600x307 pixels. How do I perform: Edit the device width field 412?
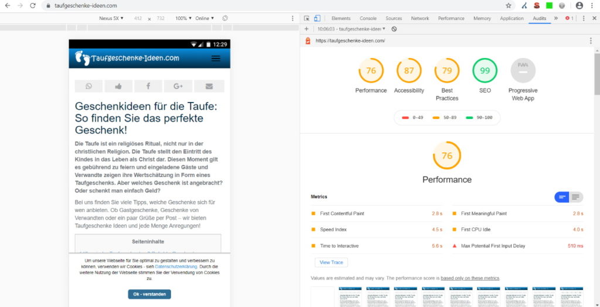(138, 18)
